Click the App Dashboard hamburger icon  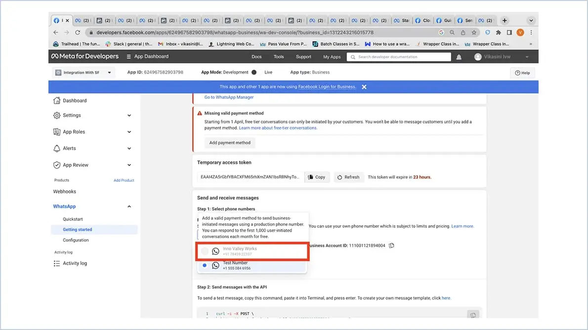(x=128, y=57)
